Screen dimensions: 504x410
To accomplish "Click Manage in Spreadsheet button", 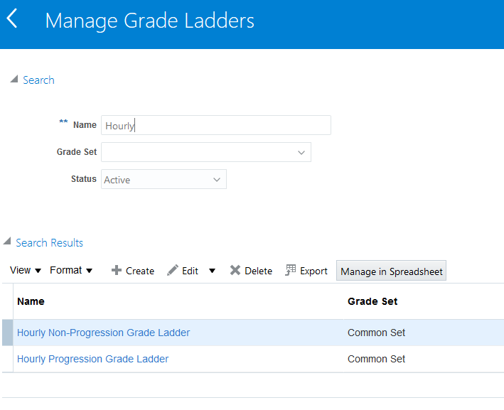I will click(x=391, y=271).
